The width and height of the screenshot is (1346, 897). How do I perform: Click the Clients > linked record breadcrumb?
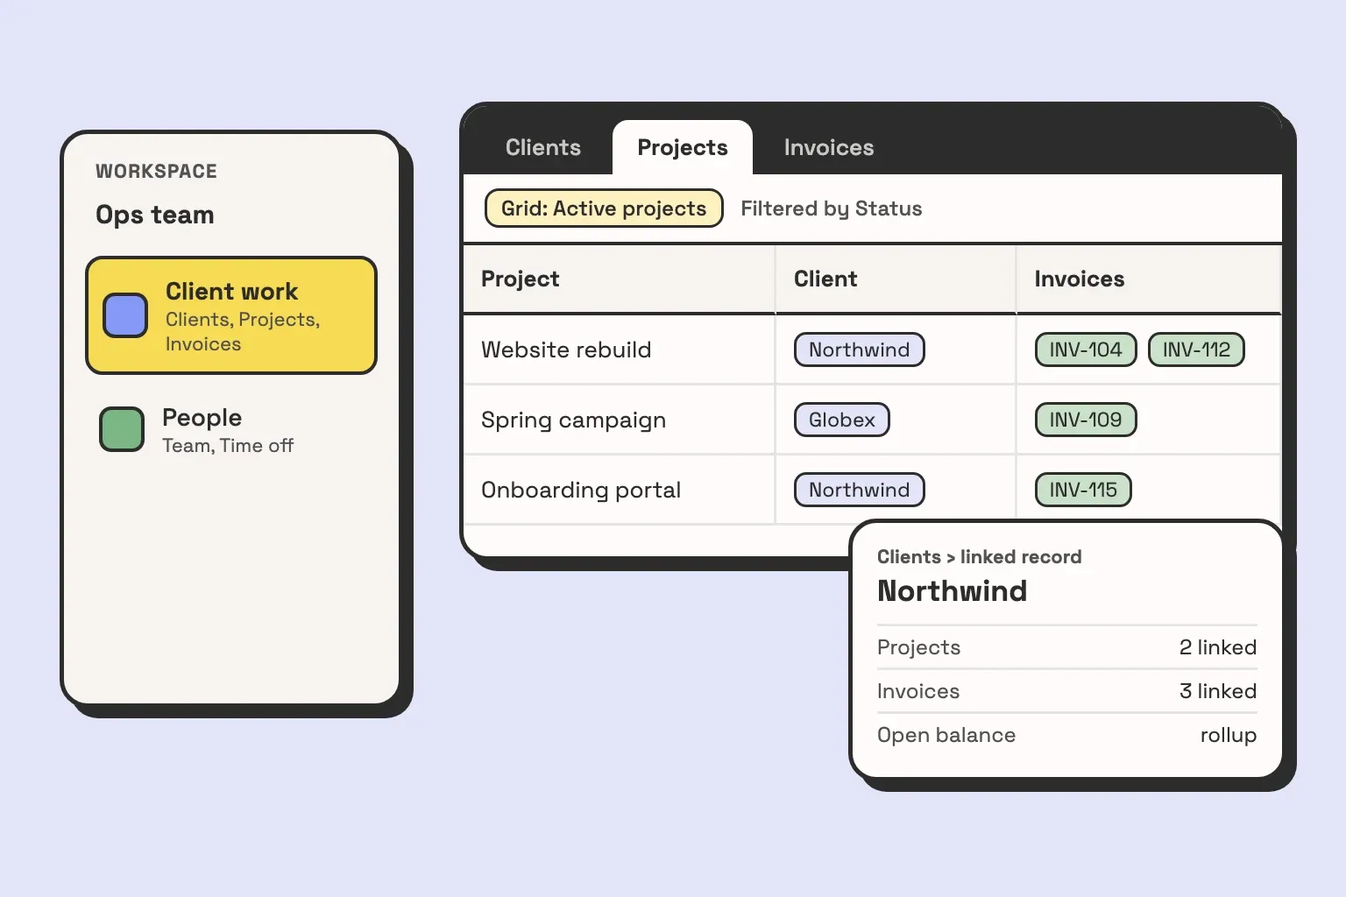point(980,557)
